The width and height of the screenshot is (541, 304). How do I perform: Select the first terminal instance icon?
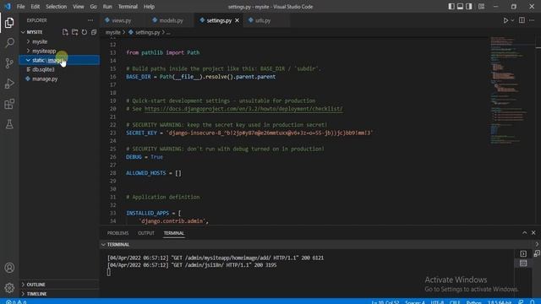pos(523,254)
